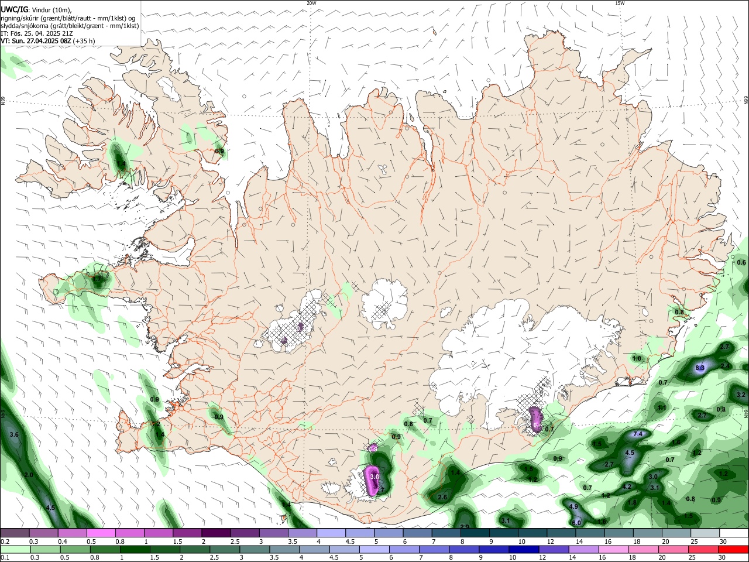Click the bright magenta 0.5–0.8 snow legend swatch
Viewport: 749px width, 562px height.
pos(102,533)
